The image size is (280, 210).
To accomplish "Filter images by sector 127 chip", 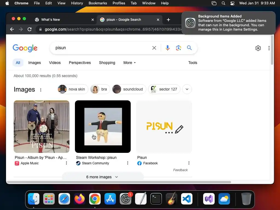I will [x=164, y=89].
